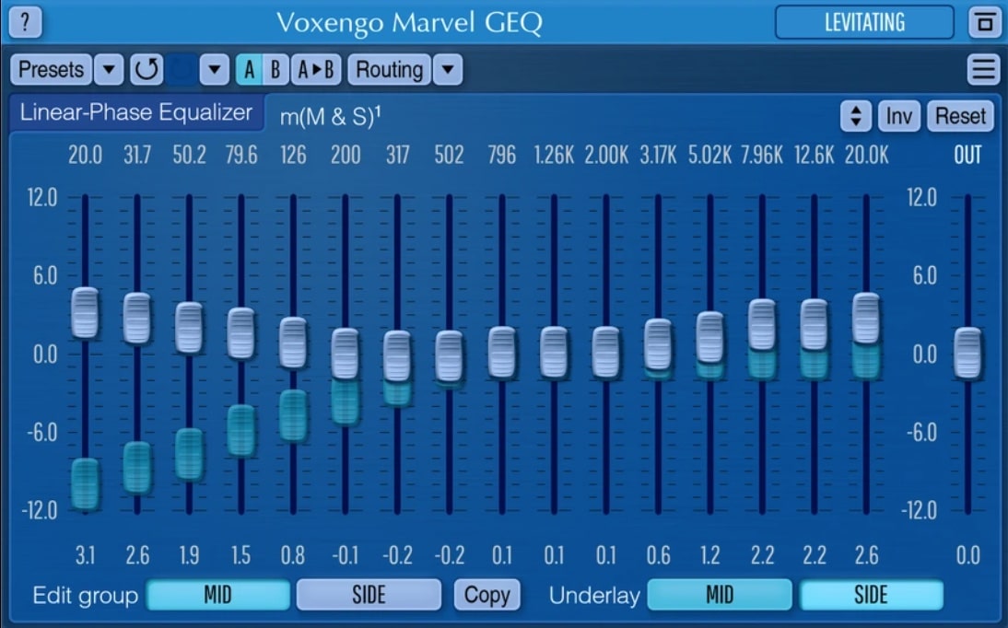Click the question mark help icon
Screen dimensions: 1008x628
tap(27, 22)
